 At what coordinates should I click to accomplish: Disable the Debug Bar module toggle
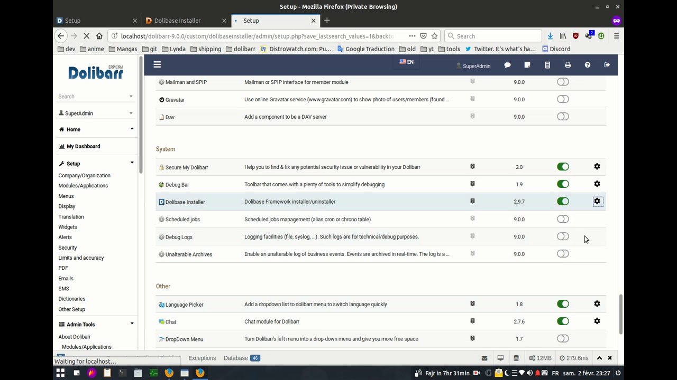pos(563,184)
